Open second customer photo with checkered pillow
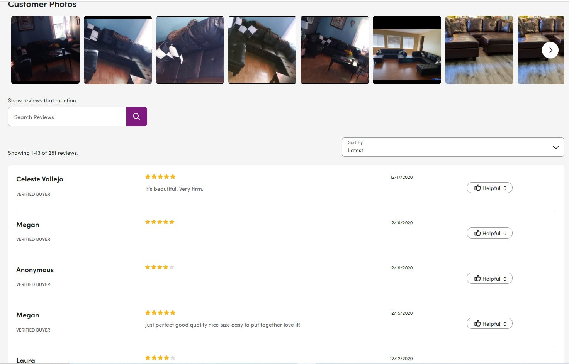569x364 pixels. (x=118, y=50)
